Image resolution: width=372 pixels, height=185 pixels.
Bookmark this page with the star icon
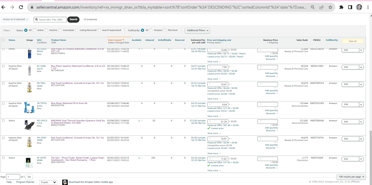point(330,7)
